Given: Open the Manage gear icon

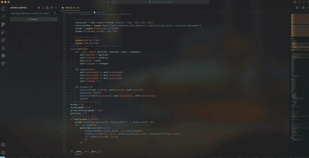Looking at the screenshot, I should coord(3,152).
